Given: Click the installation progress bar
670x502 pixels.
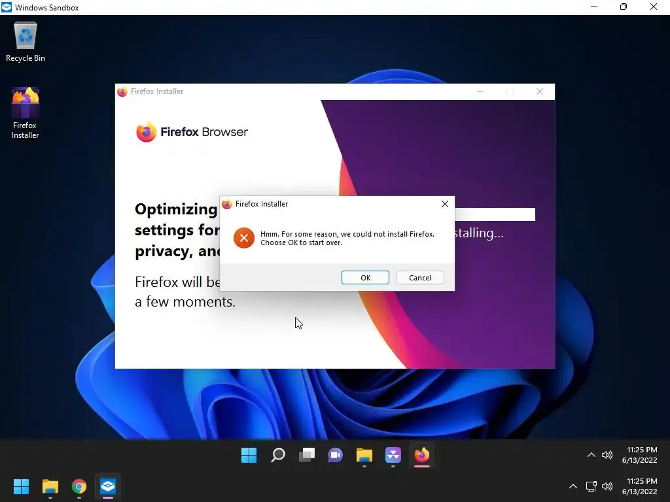Looking at the screenshot, I should (x=495, y=214).
